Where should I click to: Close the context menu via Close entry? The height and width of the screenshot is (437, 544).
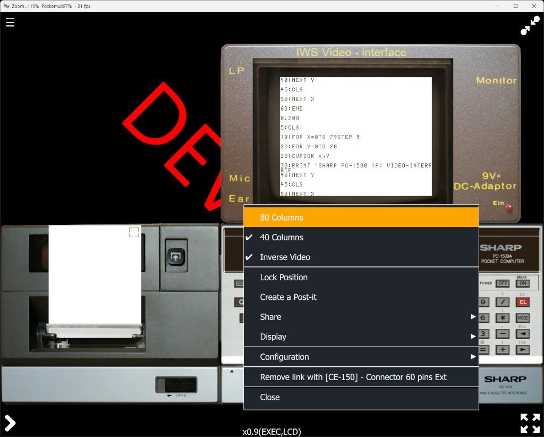pos(361,397)
